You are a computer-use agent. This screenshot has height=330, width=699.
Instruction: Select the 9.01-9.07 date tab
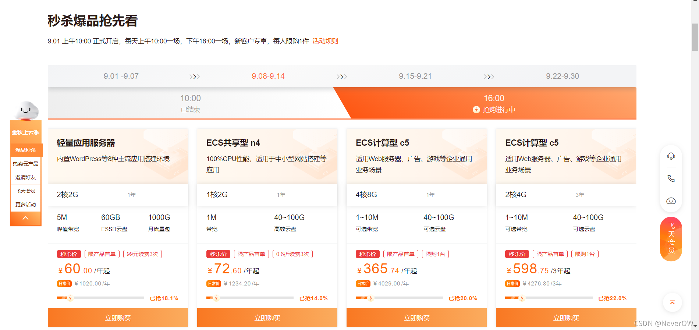click(121, 76)
